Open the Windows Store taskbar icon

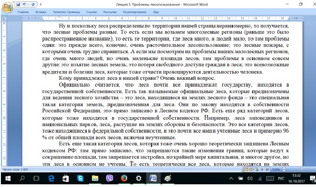66,178
